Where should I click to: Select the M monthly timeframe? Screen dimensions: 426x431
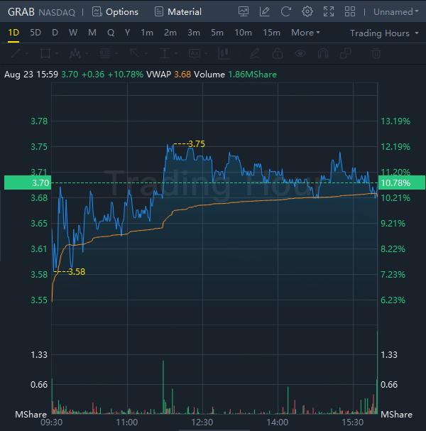(x=92, y=33)
